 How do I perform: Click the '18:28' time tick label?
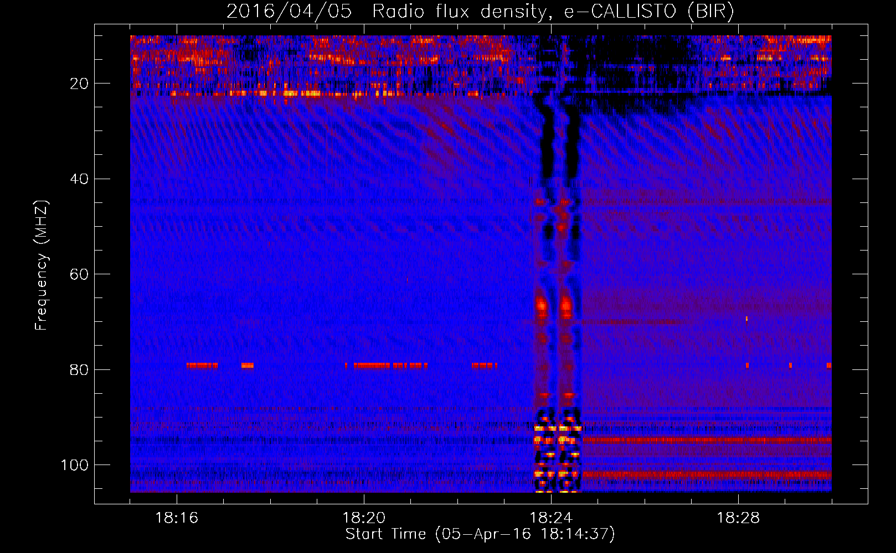[x=738, y=518]
